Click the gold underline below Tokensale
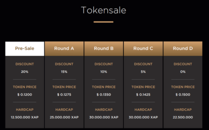Image resolution: width=209 pixels, height=130 pixels. 104,22
